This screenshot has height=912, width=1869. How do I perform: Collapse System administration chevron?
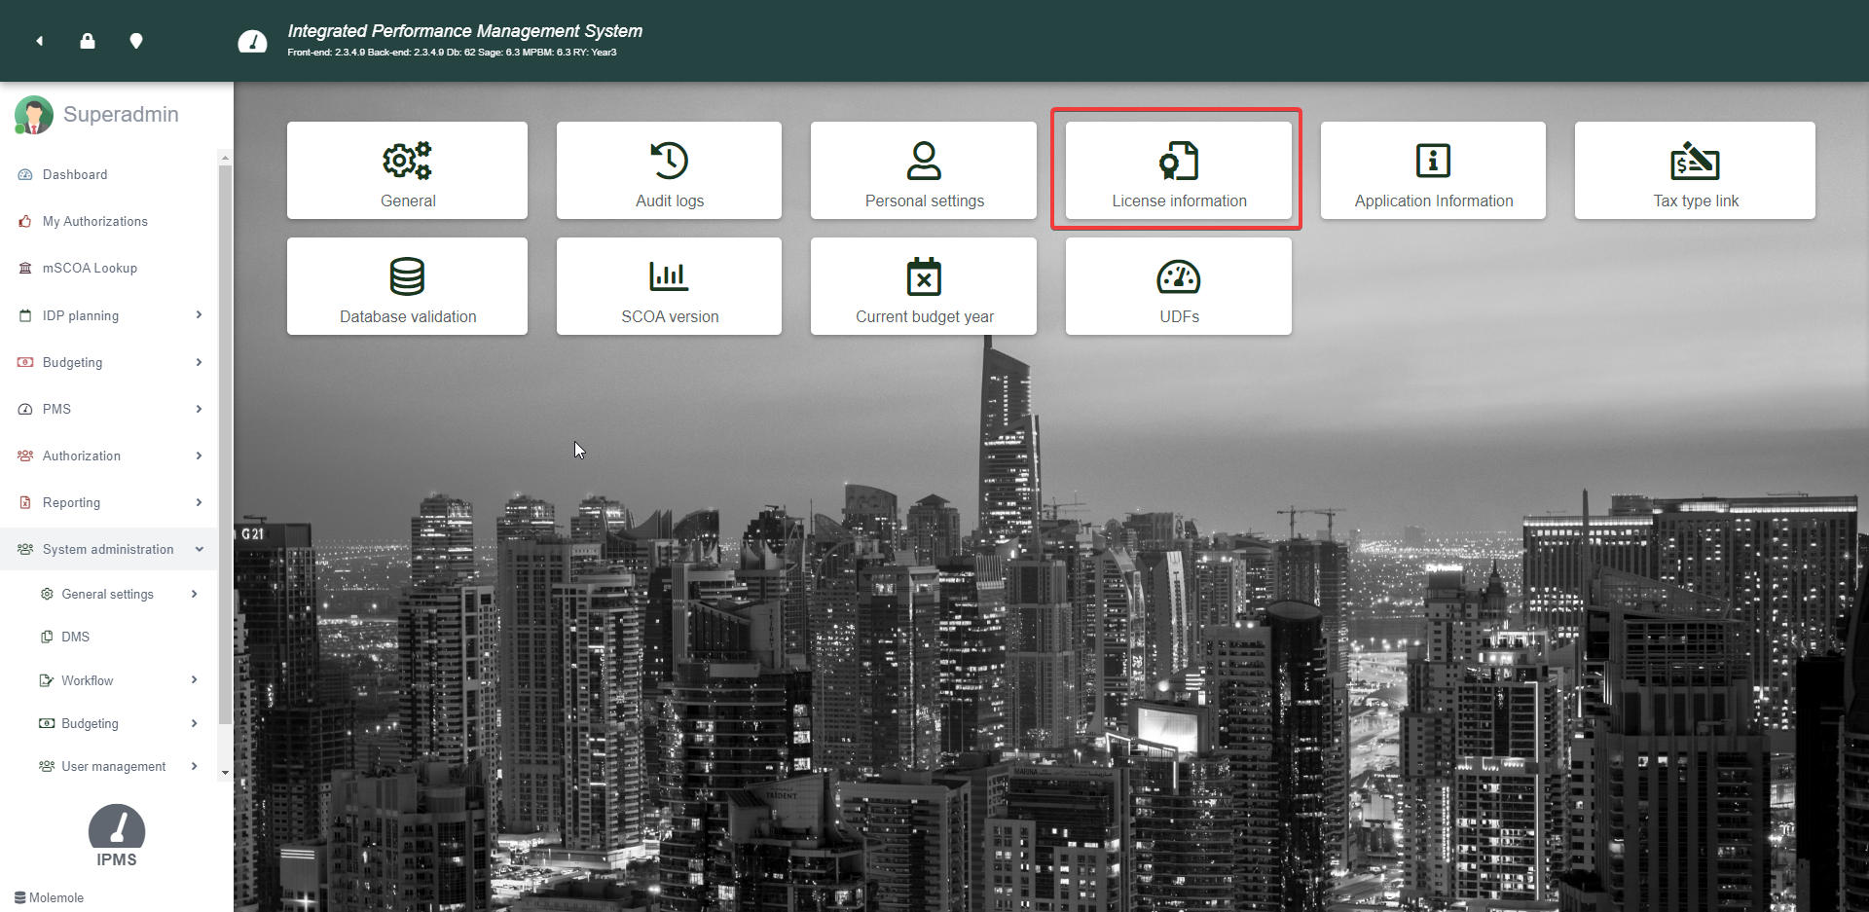(200, 549)
